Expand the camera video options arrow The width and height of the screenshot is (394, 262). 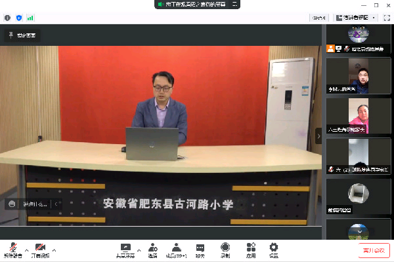coord(54,250)
